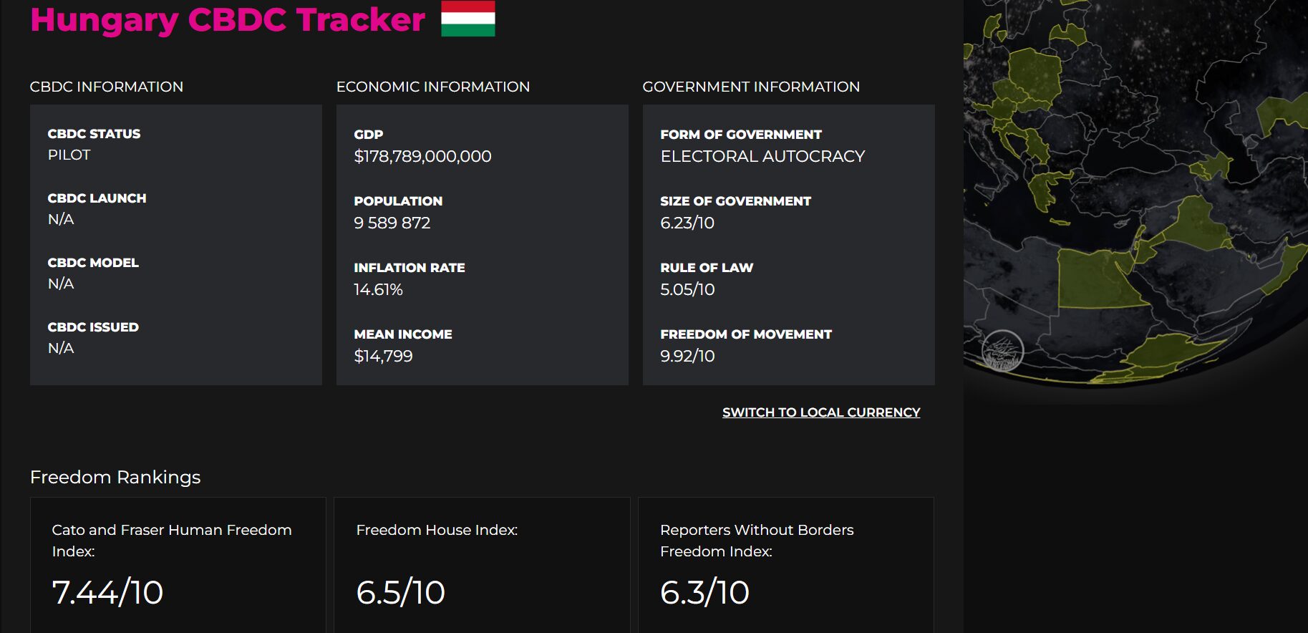Image resolution: width=1308 pixels, height=633 pixels.
Task: Click the GDP value $178,789,000,000
Action: click(x=422, y=156)
